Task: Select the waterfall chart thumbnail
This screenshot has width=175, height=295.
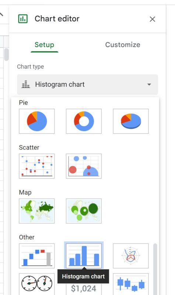Action: (x=36, y=256)
